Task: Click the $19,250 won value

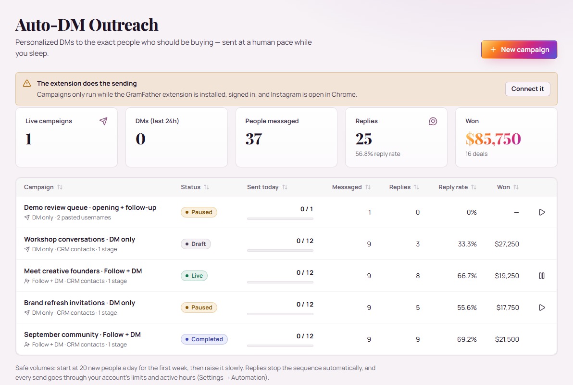Action: (x=507, y=276)
